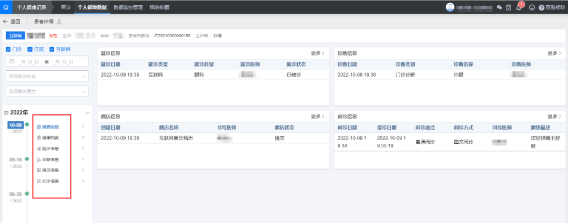
Task: Click 您好眼睛不舒服 description text
Action: [x=545, y=142]
